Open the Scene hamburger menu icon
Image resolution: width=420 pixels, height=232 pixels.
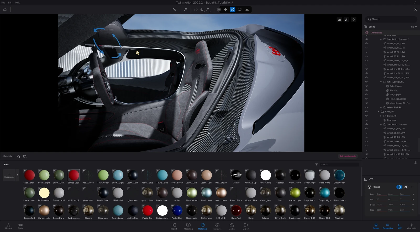[366, 27]
